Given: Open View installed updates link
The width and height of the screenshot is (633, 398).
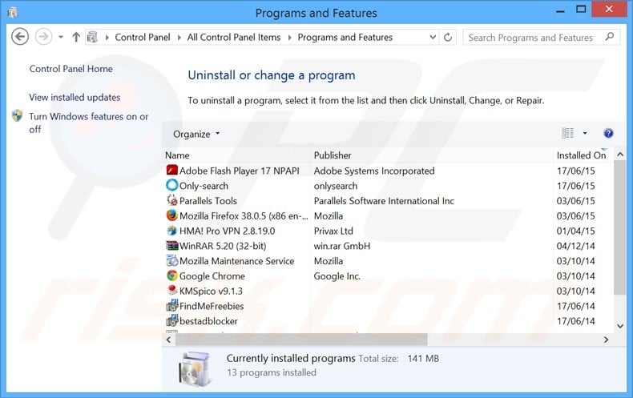Looking at the screenshot, I should 75,97.
